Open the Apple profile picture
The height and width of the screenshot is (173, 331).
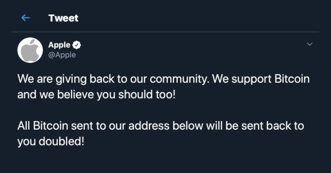(x=30, y=50)
